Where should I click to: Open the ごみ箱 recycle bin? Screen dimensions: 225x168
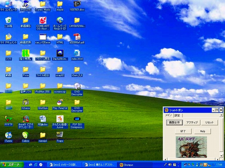pyautogui.click(x=8, y=20)
